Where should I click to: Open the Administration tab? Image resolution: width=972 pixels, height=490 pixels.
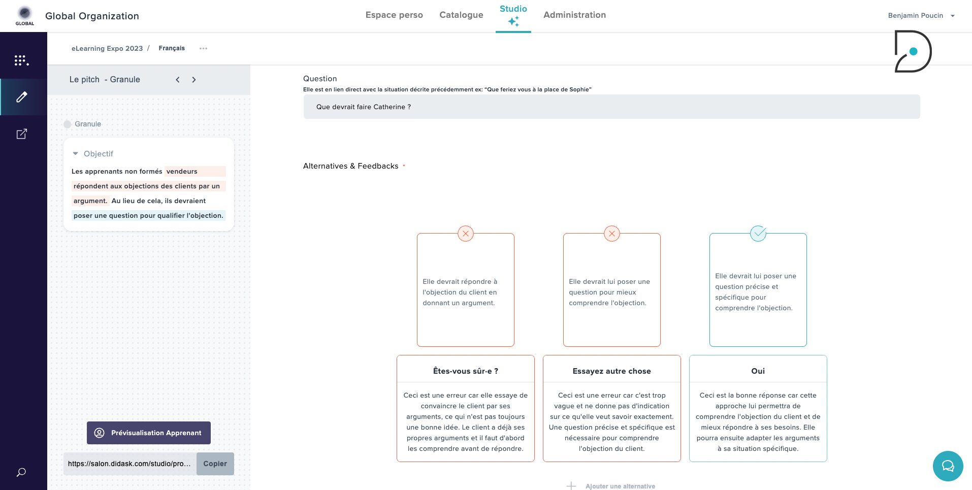[x=574, y=15]
